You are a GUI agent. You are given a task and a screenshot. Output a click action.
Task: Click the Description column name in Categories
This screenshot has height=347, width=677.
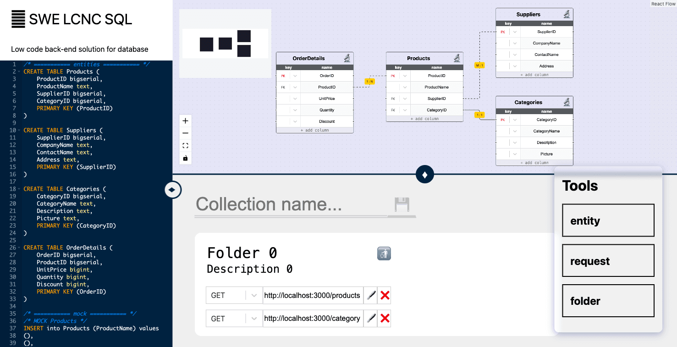pos(547,143)
